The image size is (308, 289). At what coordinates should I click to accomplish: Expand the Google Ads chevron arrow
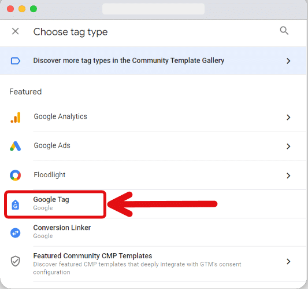[288, 147]
